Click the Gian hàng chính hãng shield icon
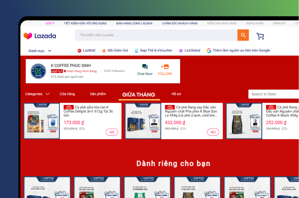This screenshot has width=299, height=198. [65, 71]
